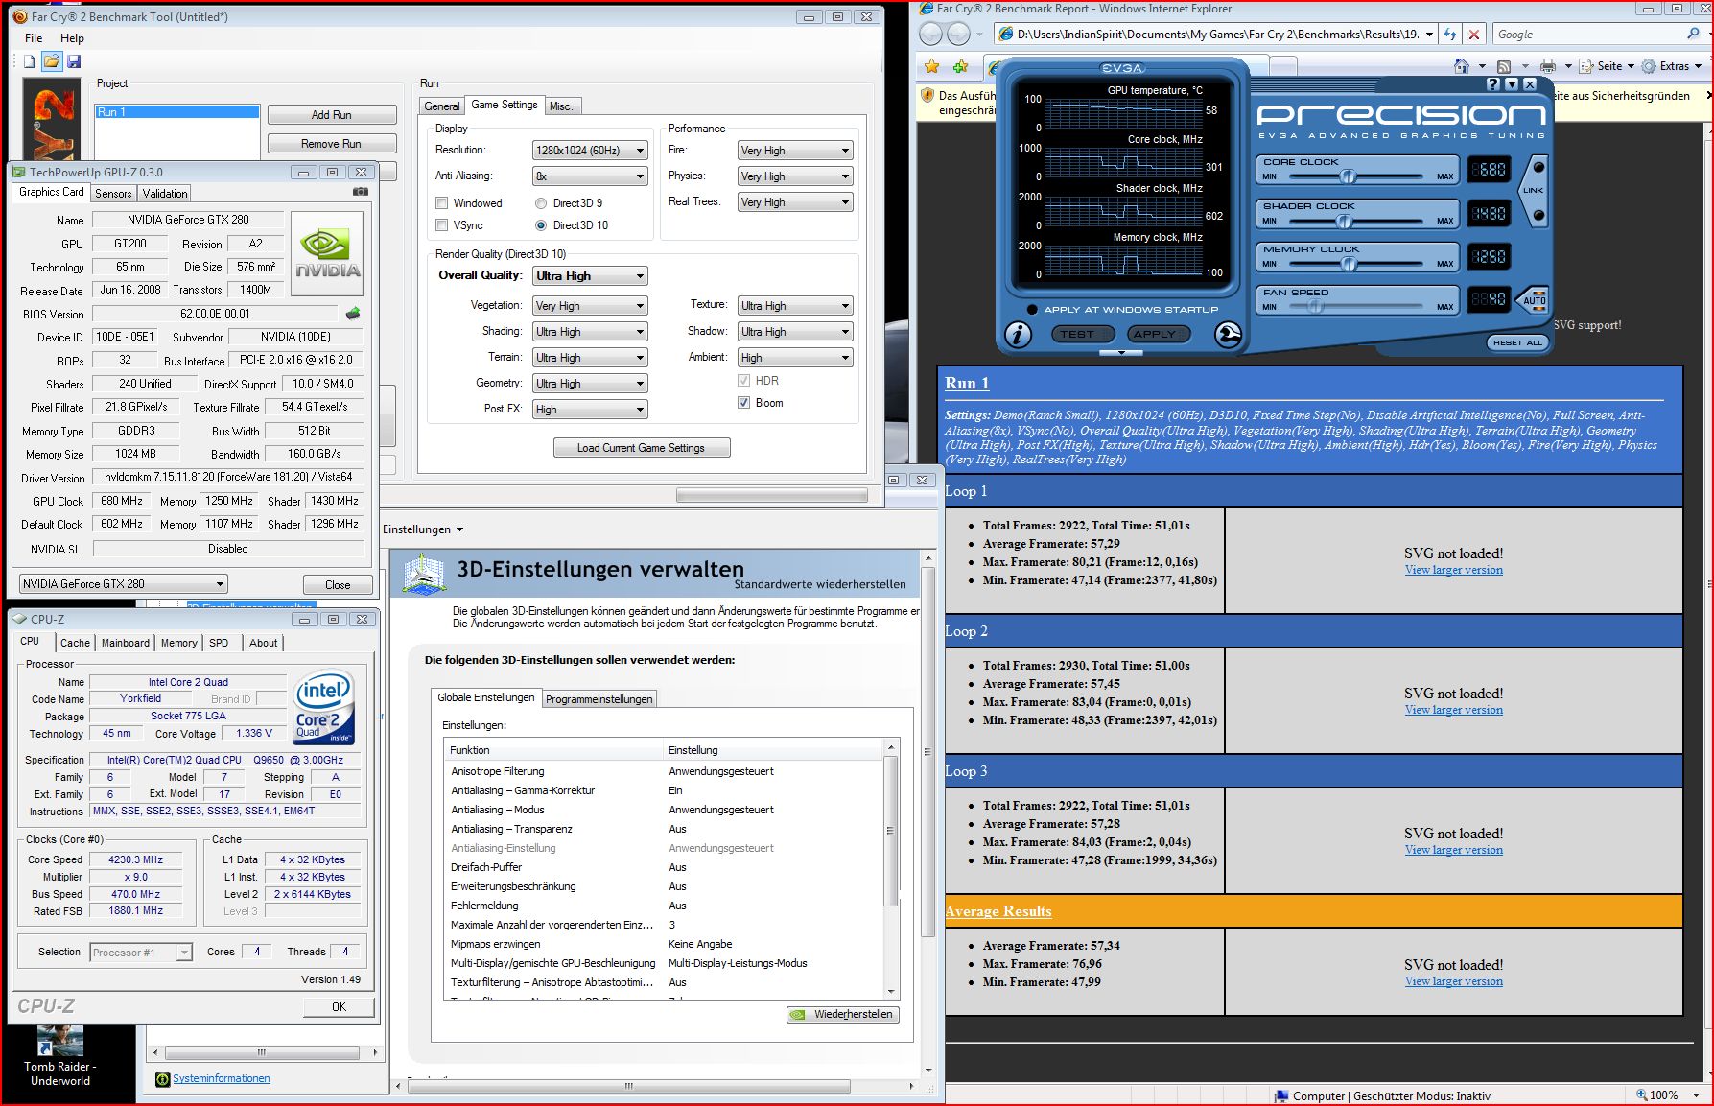Switch to the Validation tab in GPU-Z
This screenshot has width=1714, height=1106.
165,194
